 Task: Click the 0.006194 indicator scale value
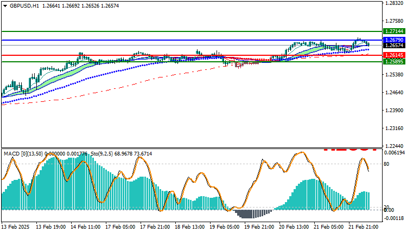pyautogui.click(x=395, y=153)
